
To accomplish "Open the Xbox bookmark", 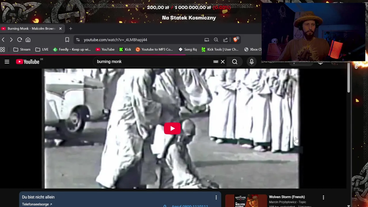I will pyautogui.click(x=252, y=49).
